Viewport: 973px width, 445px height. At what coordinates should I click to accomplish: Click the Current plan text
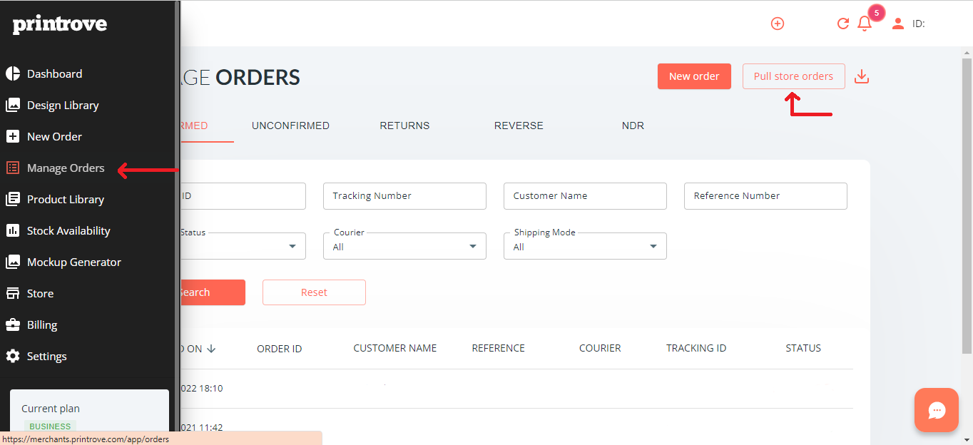click(51, 409)
